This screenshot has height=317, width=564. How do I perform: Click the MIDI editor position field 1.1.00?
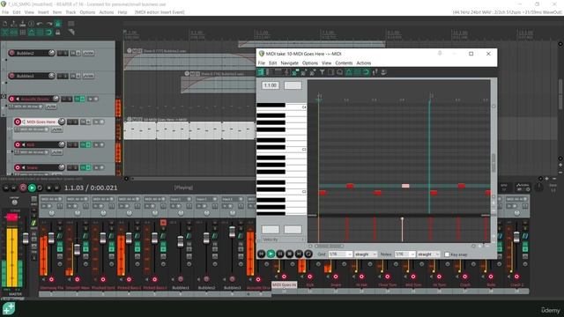pos(271,85)
